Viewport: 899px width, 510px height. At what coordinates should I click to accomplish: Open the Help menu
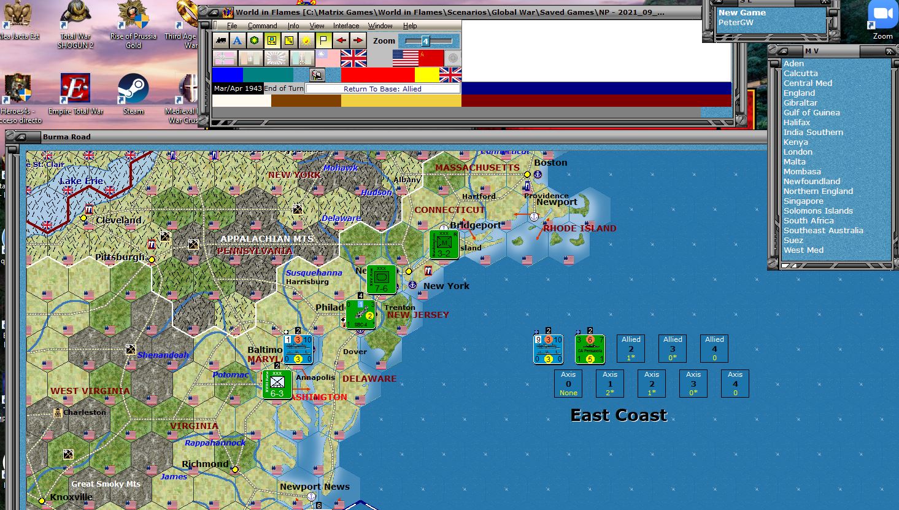click(410, 26)
